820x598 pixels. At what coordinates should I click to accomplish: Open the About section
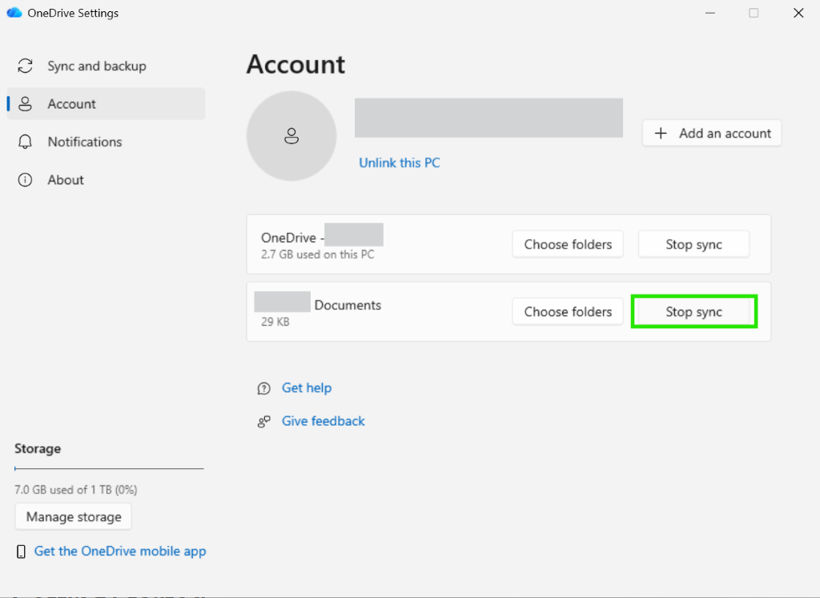pos(106,180)
